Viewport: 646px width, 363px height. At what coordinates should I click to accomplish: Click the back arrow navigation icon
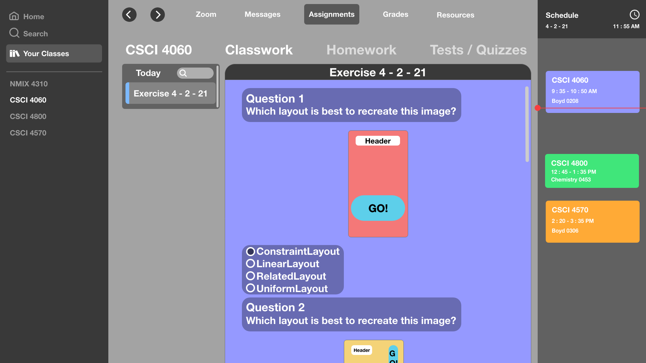coord(129,15)
